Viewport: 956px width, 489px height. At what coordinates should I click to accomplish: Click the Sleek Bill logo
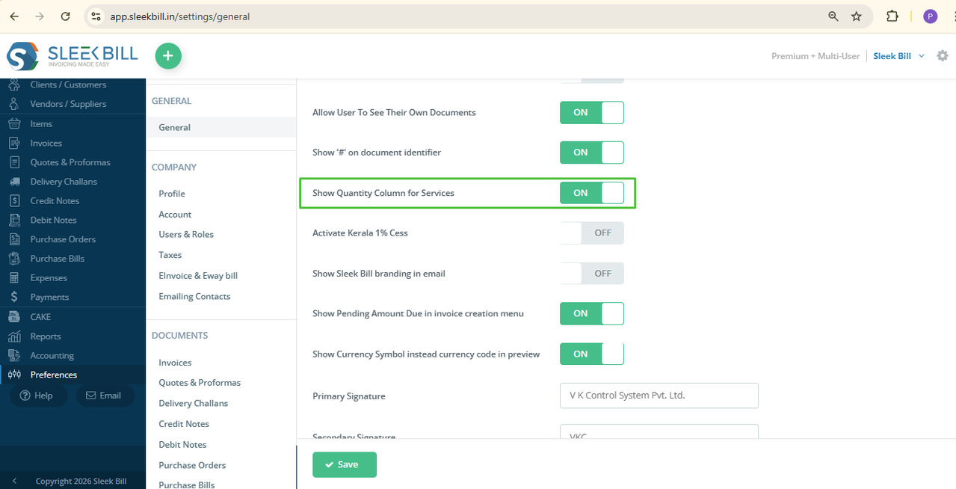point(73,56)
